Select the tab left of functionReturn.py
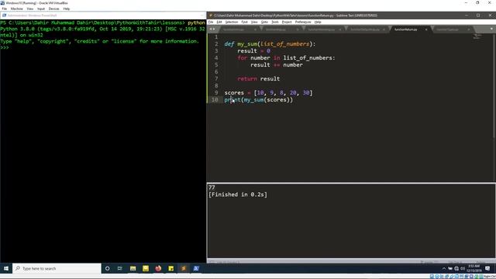This screenshot has width=496, height=279. click(x=365, y=29)
